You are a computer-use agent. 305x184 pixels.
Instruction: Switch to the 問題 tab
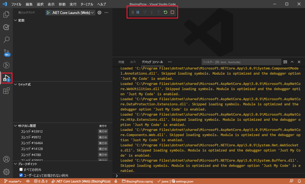pyautogui.click(x=121, y=62)
